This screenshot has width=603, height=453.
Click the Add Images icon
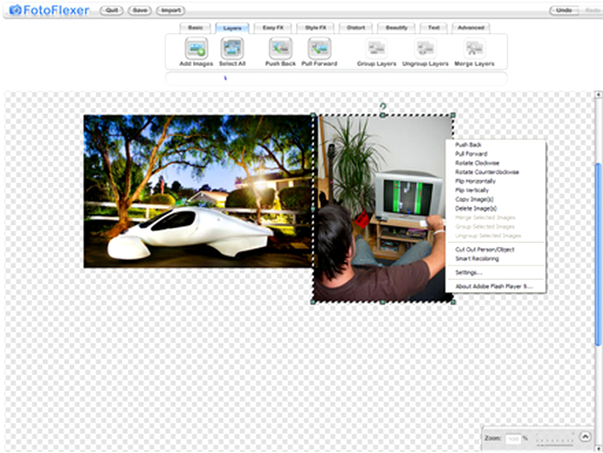click(x=196, y=48)
